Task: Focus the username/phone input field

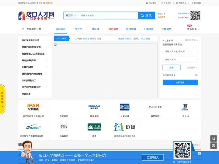Action: [x=180, y=51]
